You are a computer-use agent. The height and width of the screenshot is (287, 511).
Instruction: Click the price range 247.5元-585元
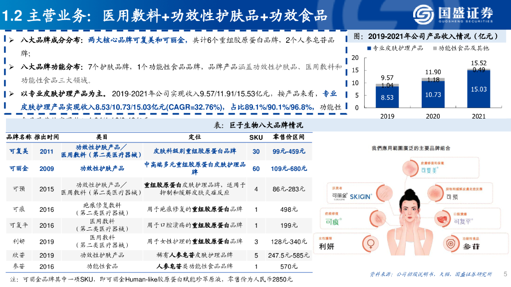289,255
